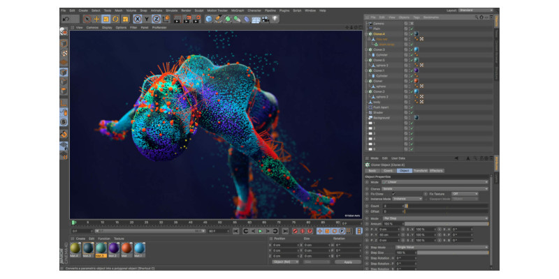Toggle the green checkmark for Shader
This screenshot has height=279, width=559.
click(412, 112)
